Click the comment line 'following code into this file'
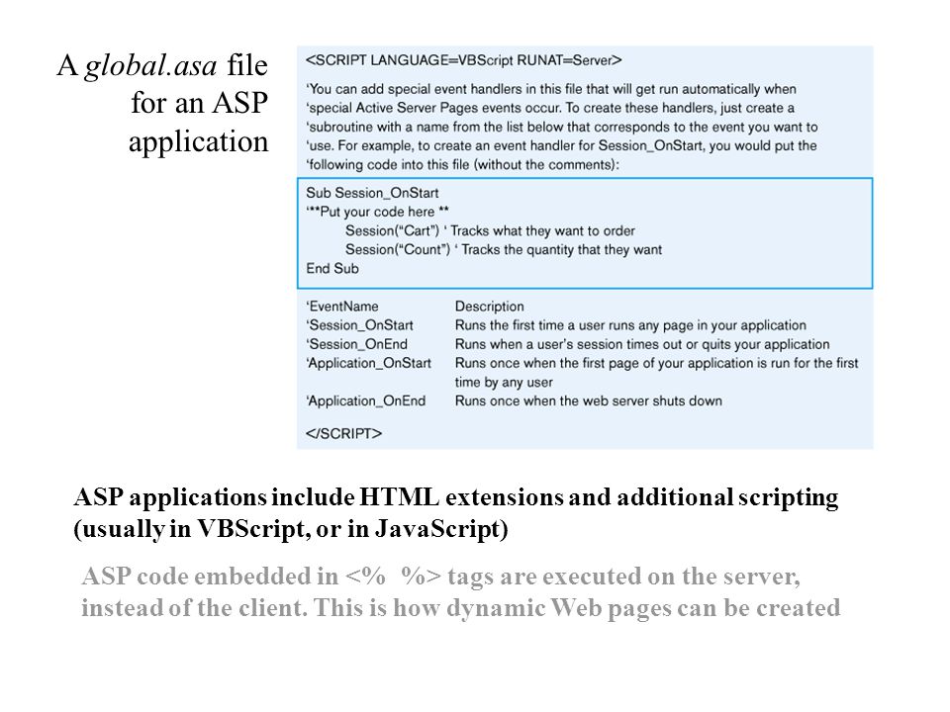 (x=462, y=165)
